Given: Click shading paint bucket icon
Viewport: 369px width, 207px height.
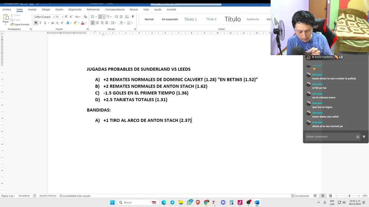Looking at the screenshot, I should tap(121, 23).
